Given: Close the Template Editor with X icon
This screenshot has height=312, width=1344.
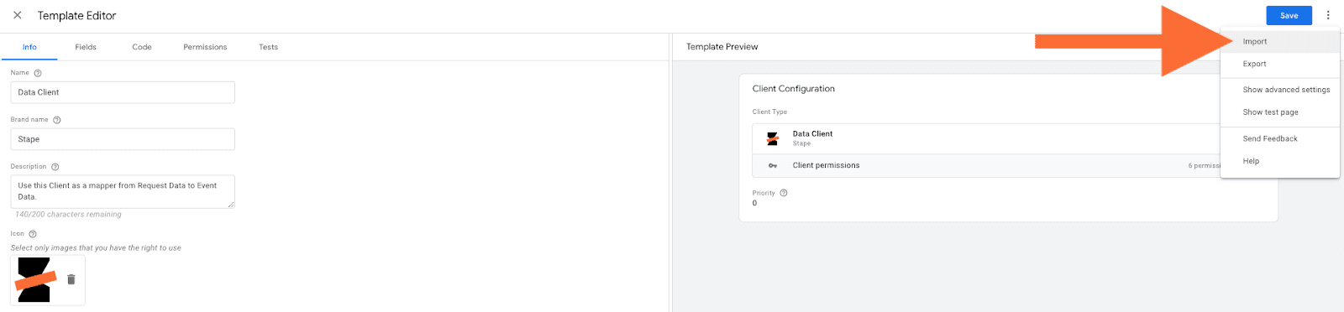Looking at the screenshot, I should (x=17, y=15).
